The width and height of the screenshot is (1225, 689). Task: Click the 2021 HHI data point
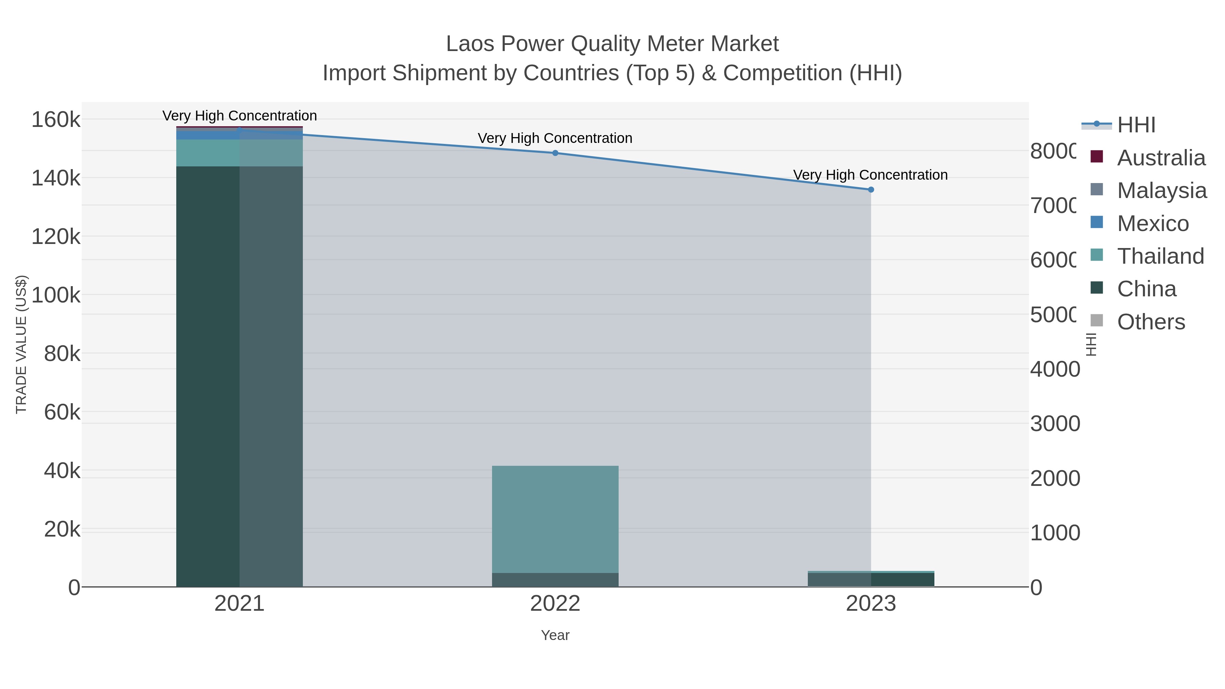click(240, 129)
